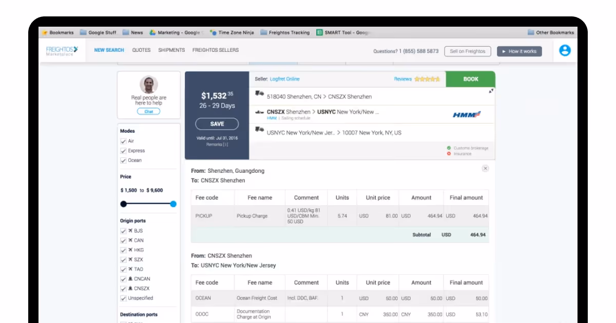Click the How it works button
The height and width of the screenshot is (323, 616).
point(519,51)
